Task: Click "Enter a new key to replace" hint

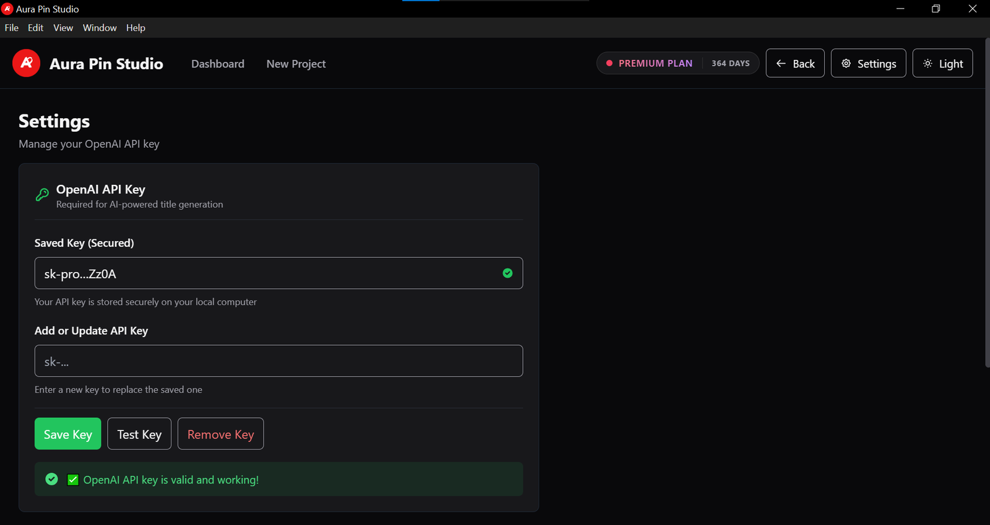Action: click(118, 390)
